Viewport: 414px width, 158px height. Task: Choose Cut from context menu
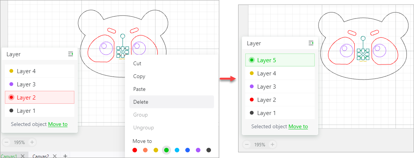(x=172, y=63)
